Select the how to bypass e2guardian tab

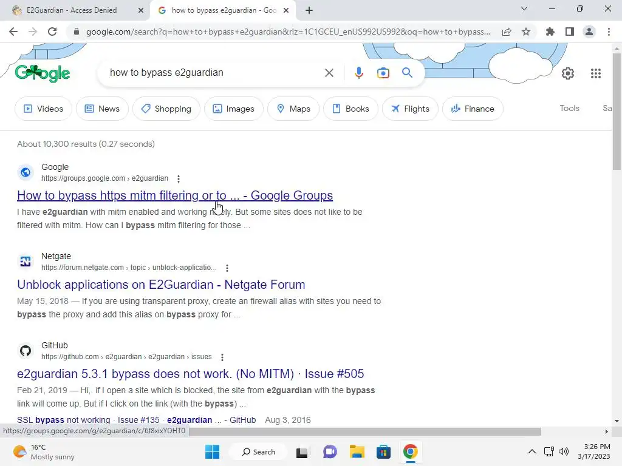(x=224, y=10)
